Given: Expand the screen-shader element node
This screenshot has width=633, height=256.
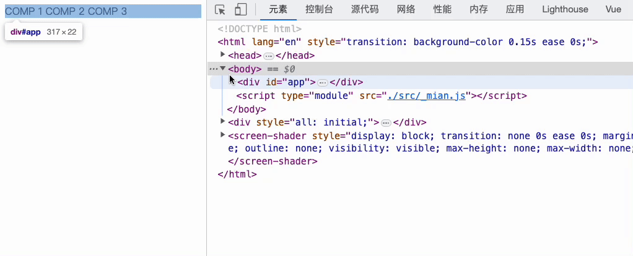Looking at the screenshot, I should click(x=222, y=134).
